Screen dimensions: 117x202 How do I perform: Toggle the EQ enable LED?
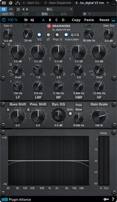click(39, 35)
